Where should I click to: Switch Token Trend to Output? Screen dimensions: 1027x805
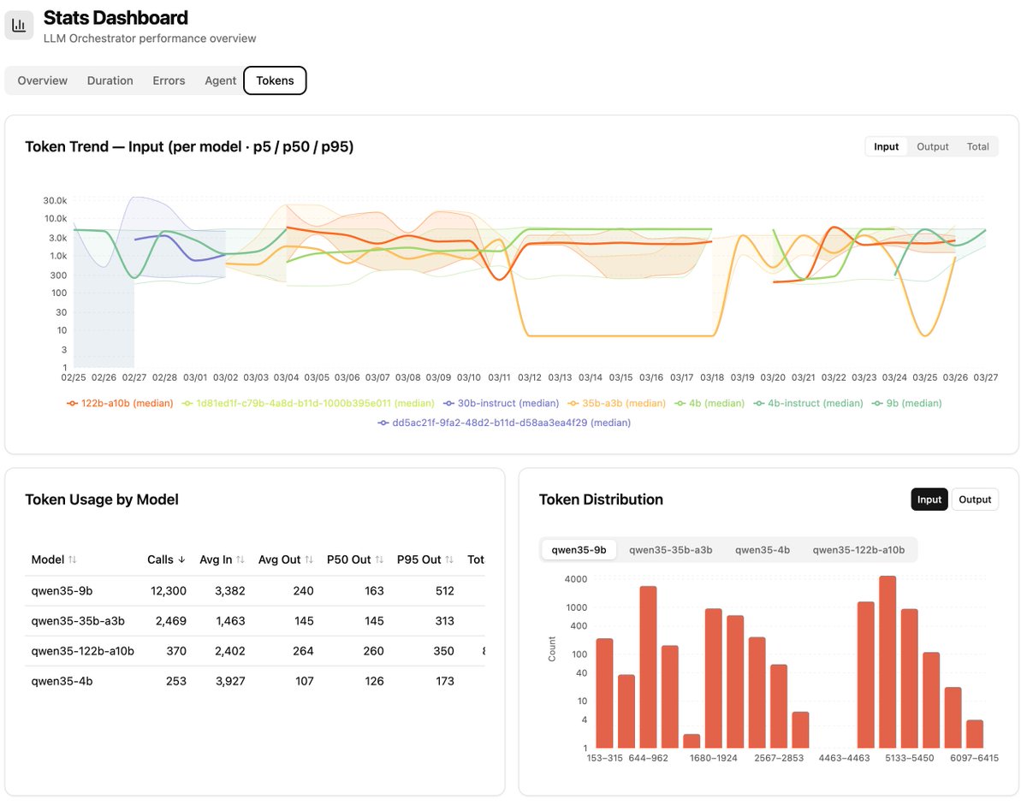point(933,146)
